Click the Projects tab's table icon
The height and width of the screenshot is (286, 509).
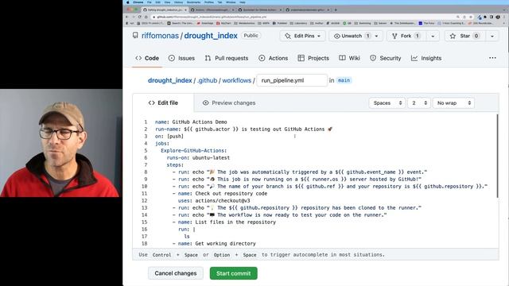click(x=301, y=58)
